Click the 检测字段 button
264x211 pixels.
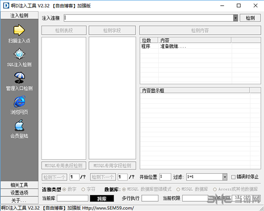(112, 30)
